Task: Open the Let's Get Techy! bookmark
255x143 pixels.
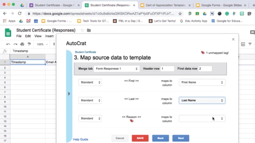Action: [x=162, y=21]
